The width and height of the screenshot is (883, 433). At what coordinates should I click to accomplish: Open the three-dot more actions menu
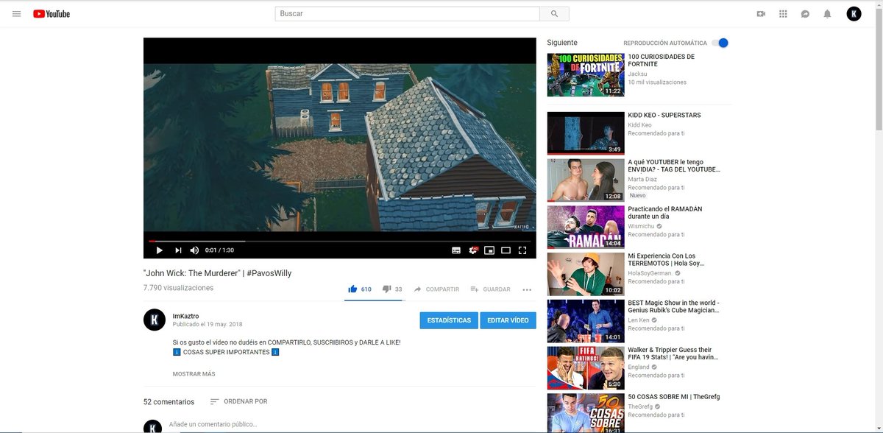[527, 289]
